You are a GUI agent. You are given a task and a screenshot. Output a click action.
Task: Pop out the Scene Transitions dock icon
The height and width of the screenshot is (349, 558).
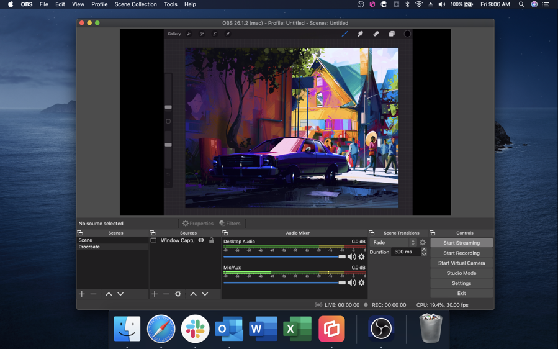pyautogui.click(x=372, y=233)
